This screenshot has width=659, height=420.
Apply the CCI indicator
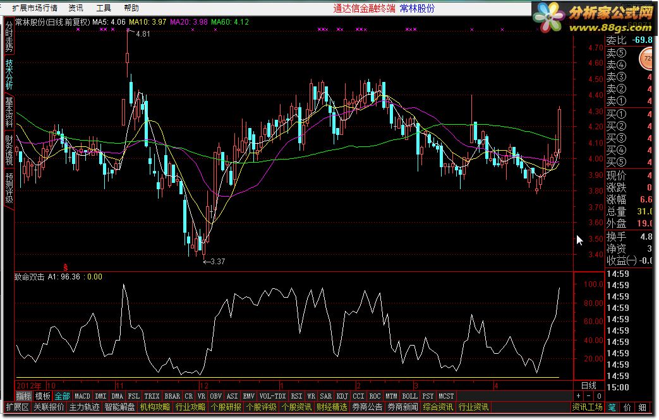(358, 396)
